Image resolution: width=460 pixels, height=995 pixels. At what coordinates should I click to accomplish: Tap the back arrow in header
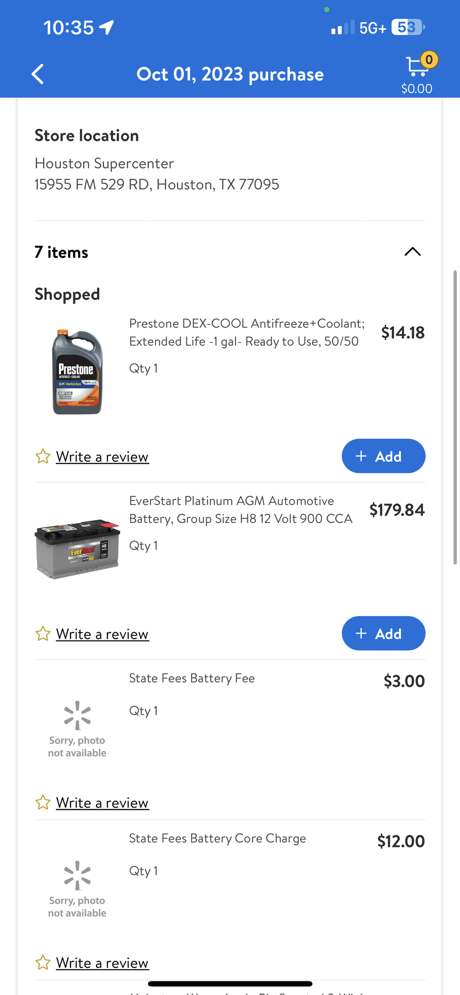click(38, 74)
